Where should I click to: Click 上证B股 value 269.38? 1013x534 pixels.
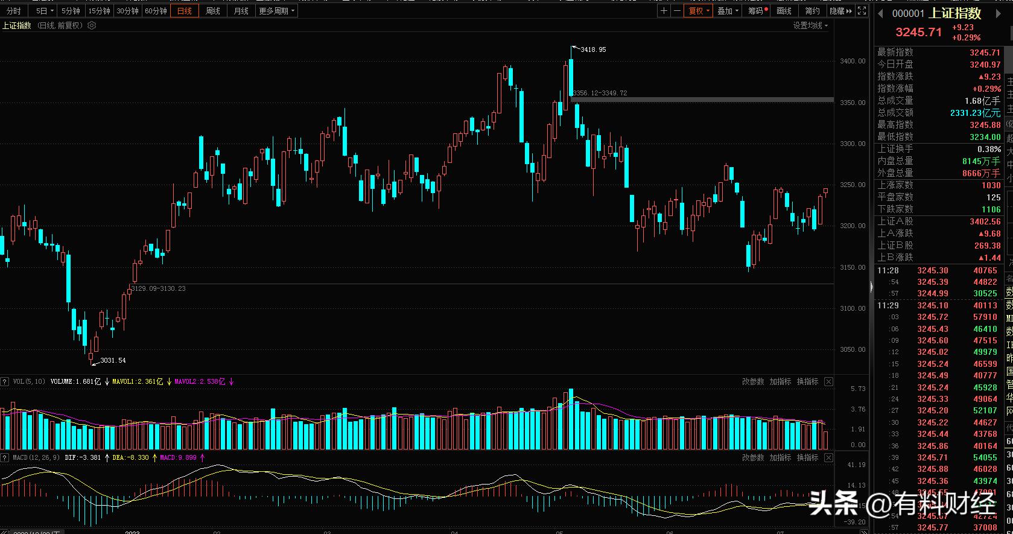pos(988,246)
